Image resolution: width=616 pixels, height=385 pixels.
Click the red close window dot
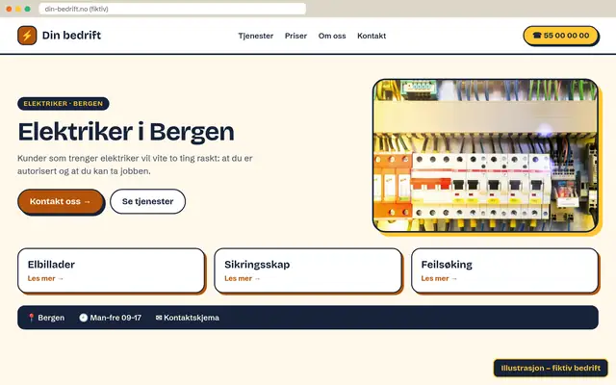9,9
